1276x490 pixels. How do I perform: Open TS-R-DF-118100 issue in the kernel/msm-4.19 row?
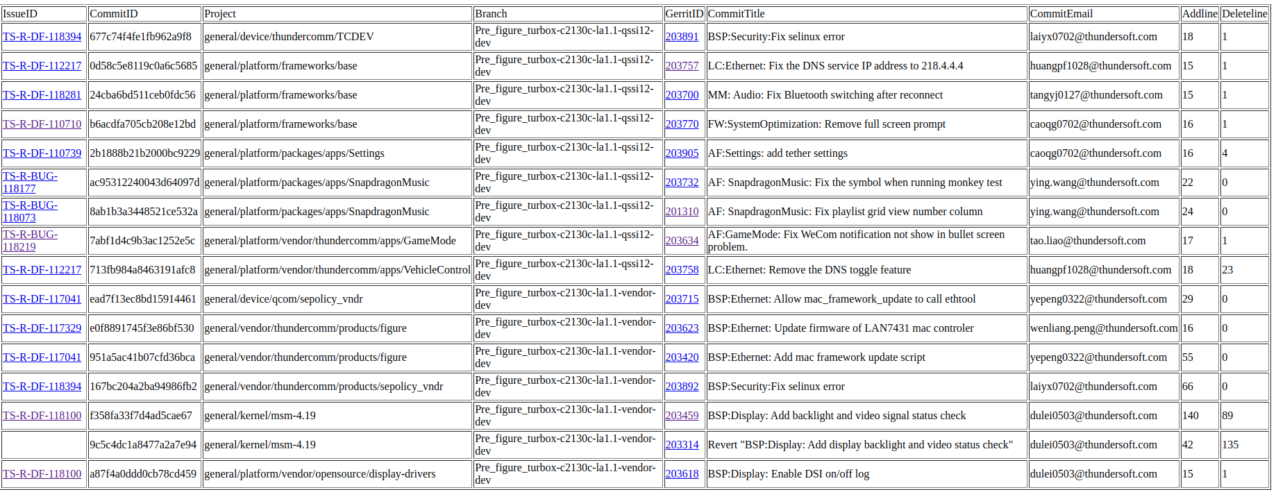click(x=42, y=416)
